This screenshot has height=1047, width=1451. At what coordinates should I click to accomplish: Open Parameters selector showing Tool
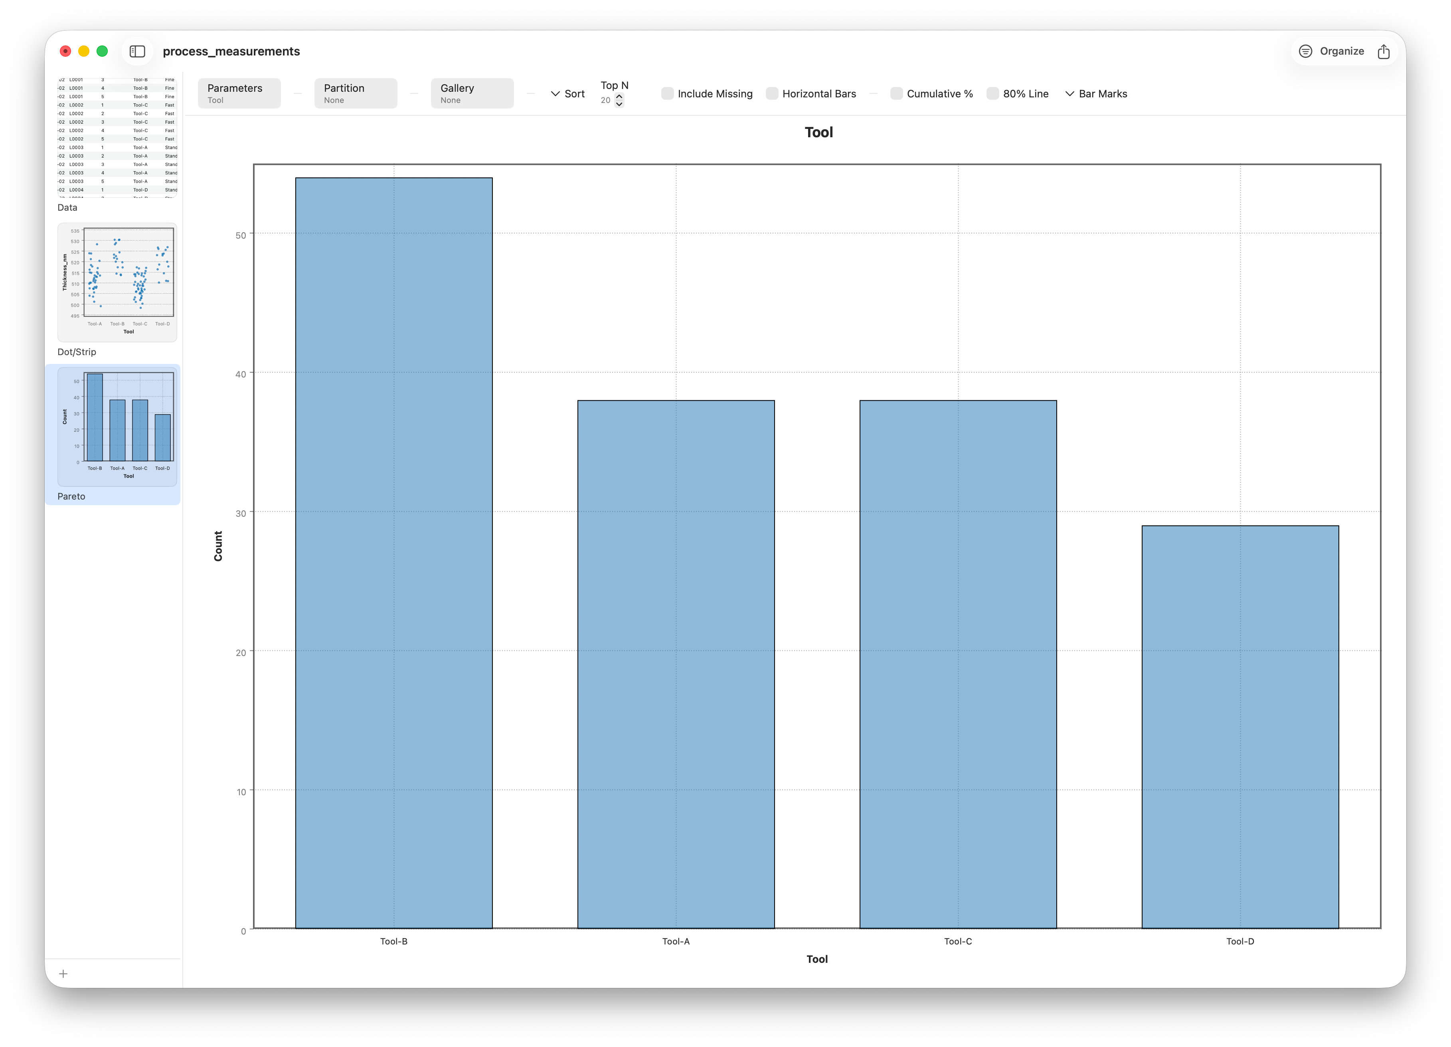(x=239, y=93)
